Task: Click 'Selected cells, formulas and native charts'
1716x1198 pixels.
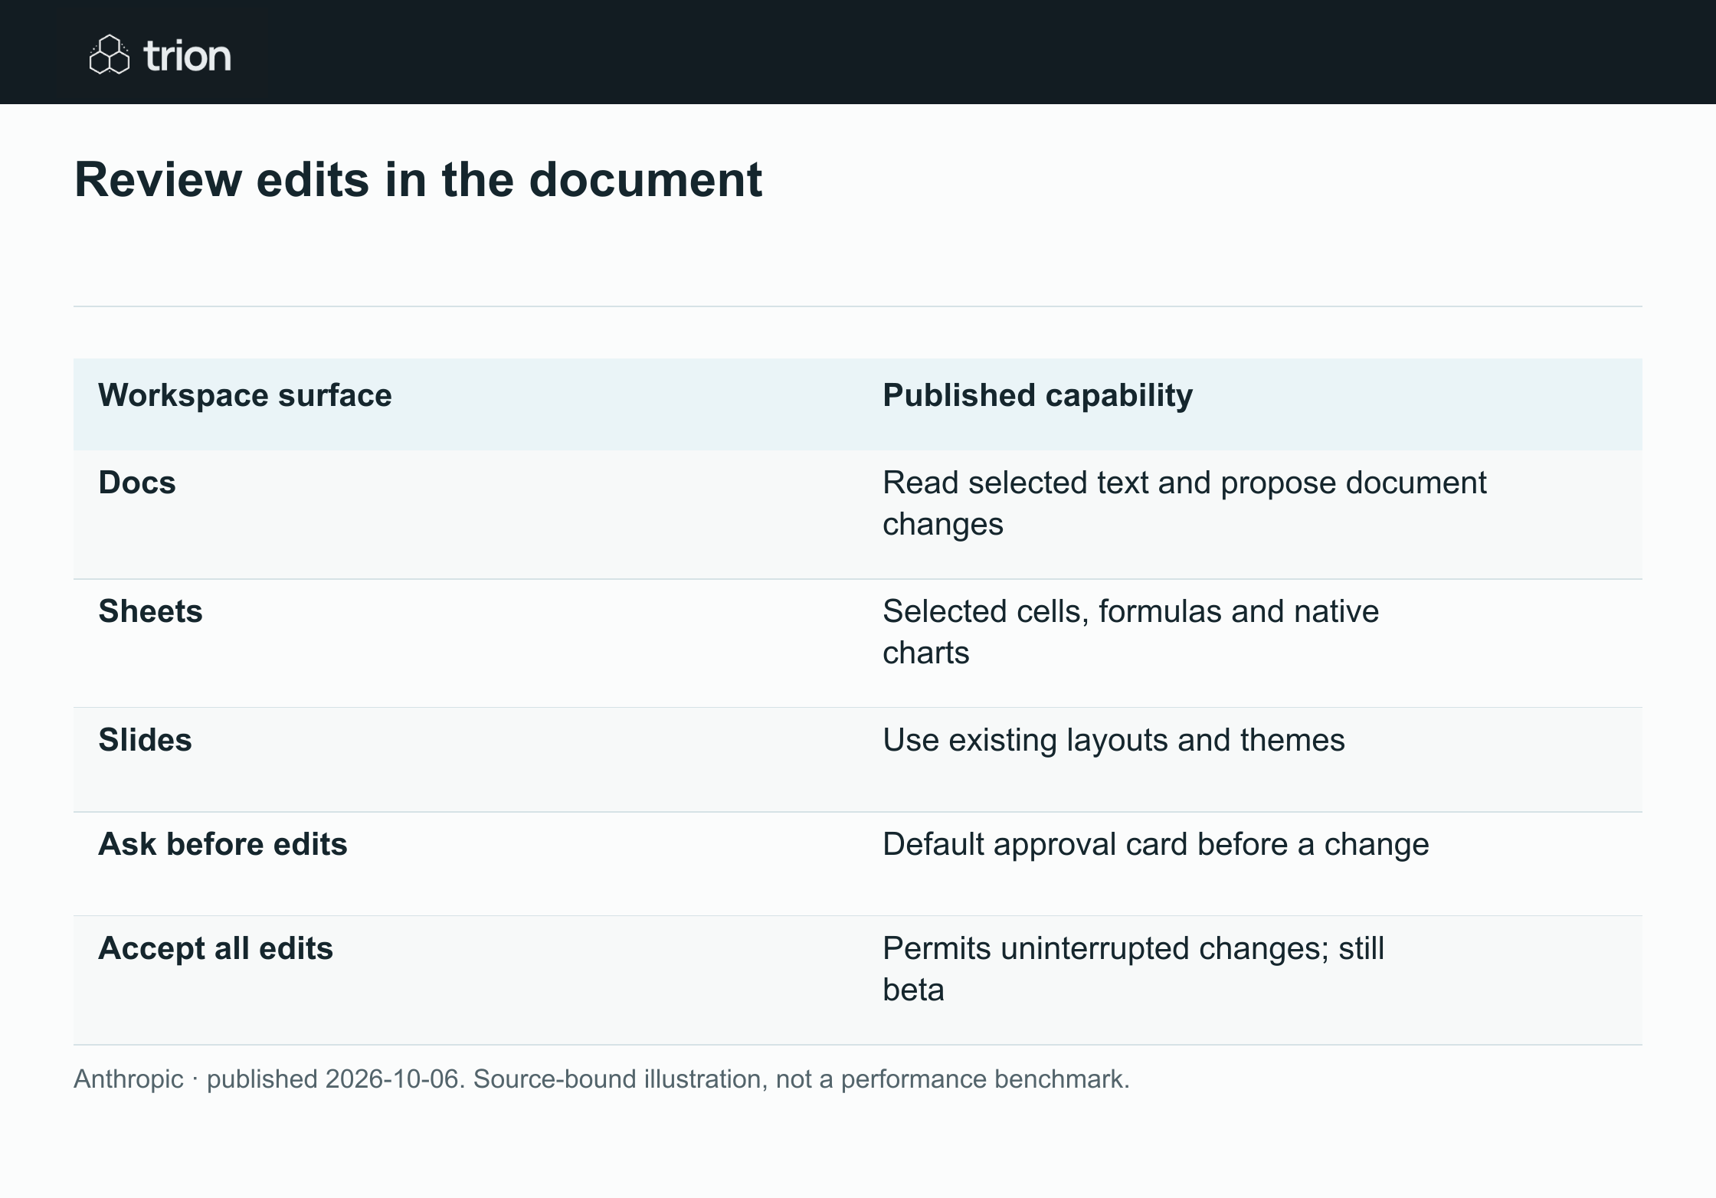Action: pyautogui.click(x=1131, y=632)
